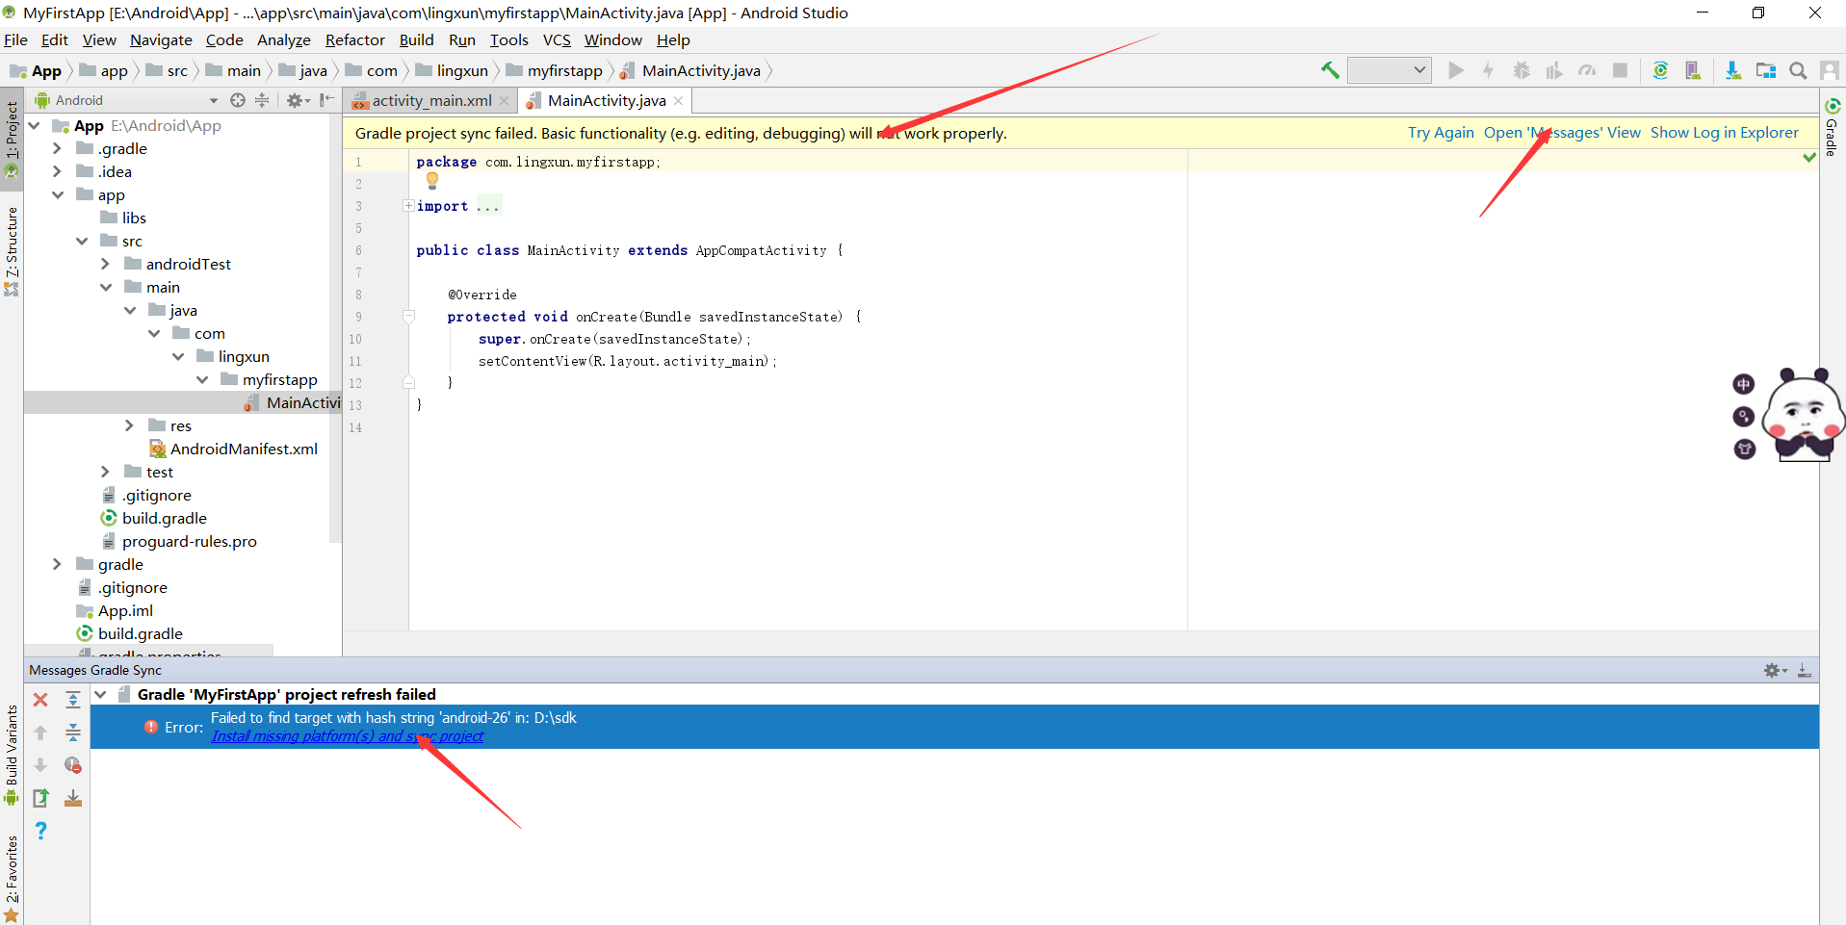The height and width of the screenshot is (925, 1846).
Task: Open the Build menu
Action: pos(416,39)
